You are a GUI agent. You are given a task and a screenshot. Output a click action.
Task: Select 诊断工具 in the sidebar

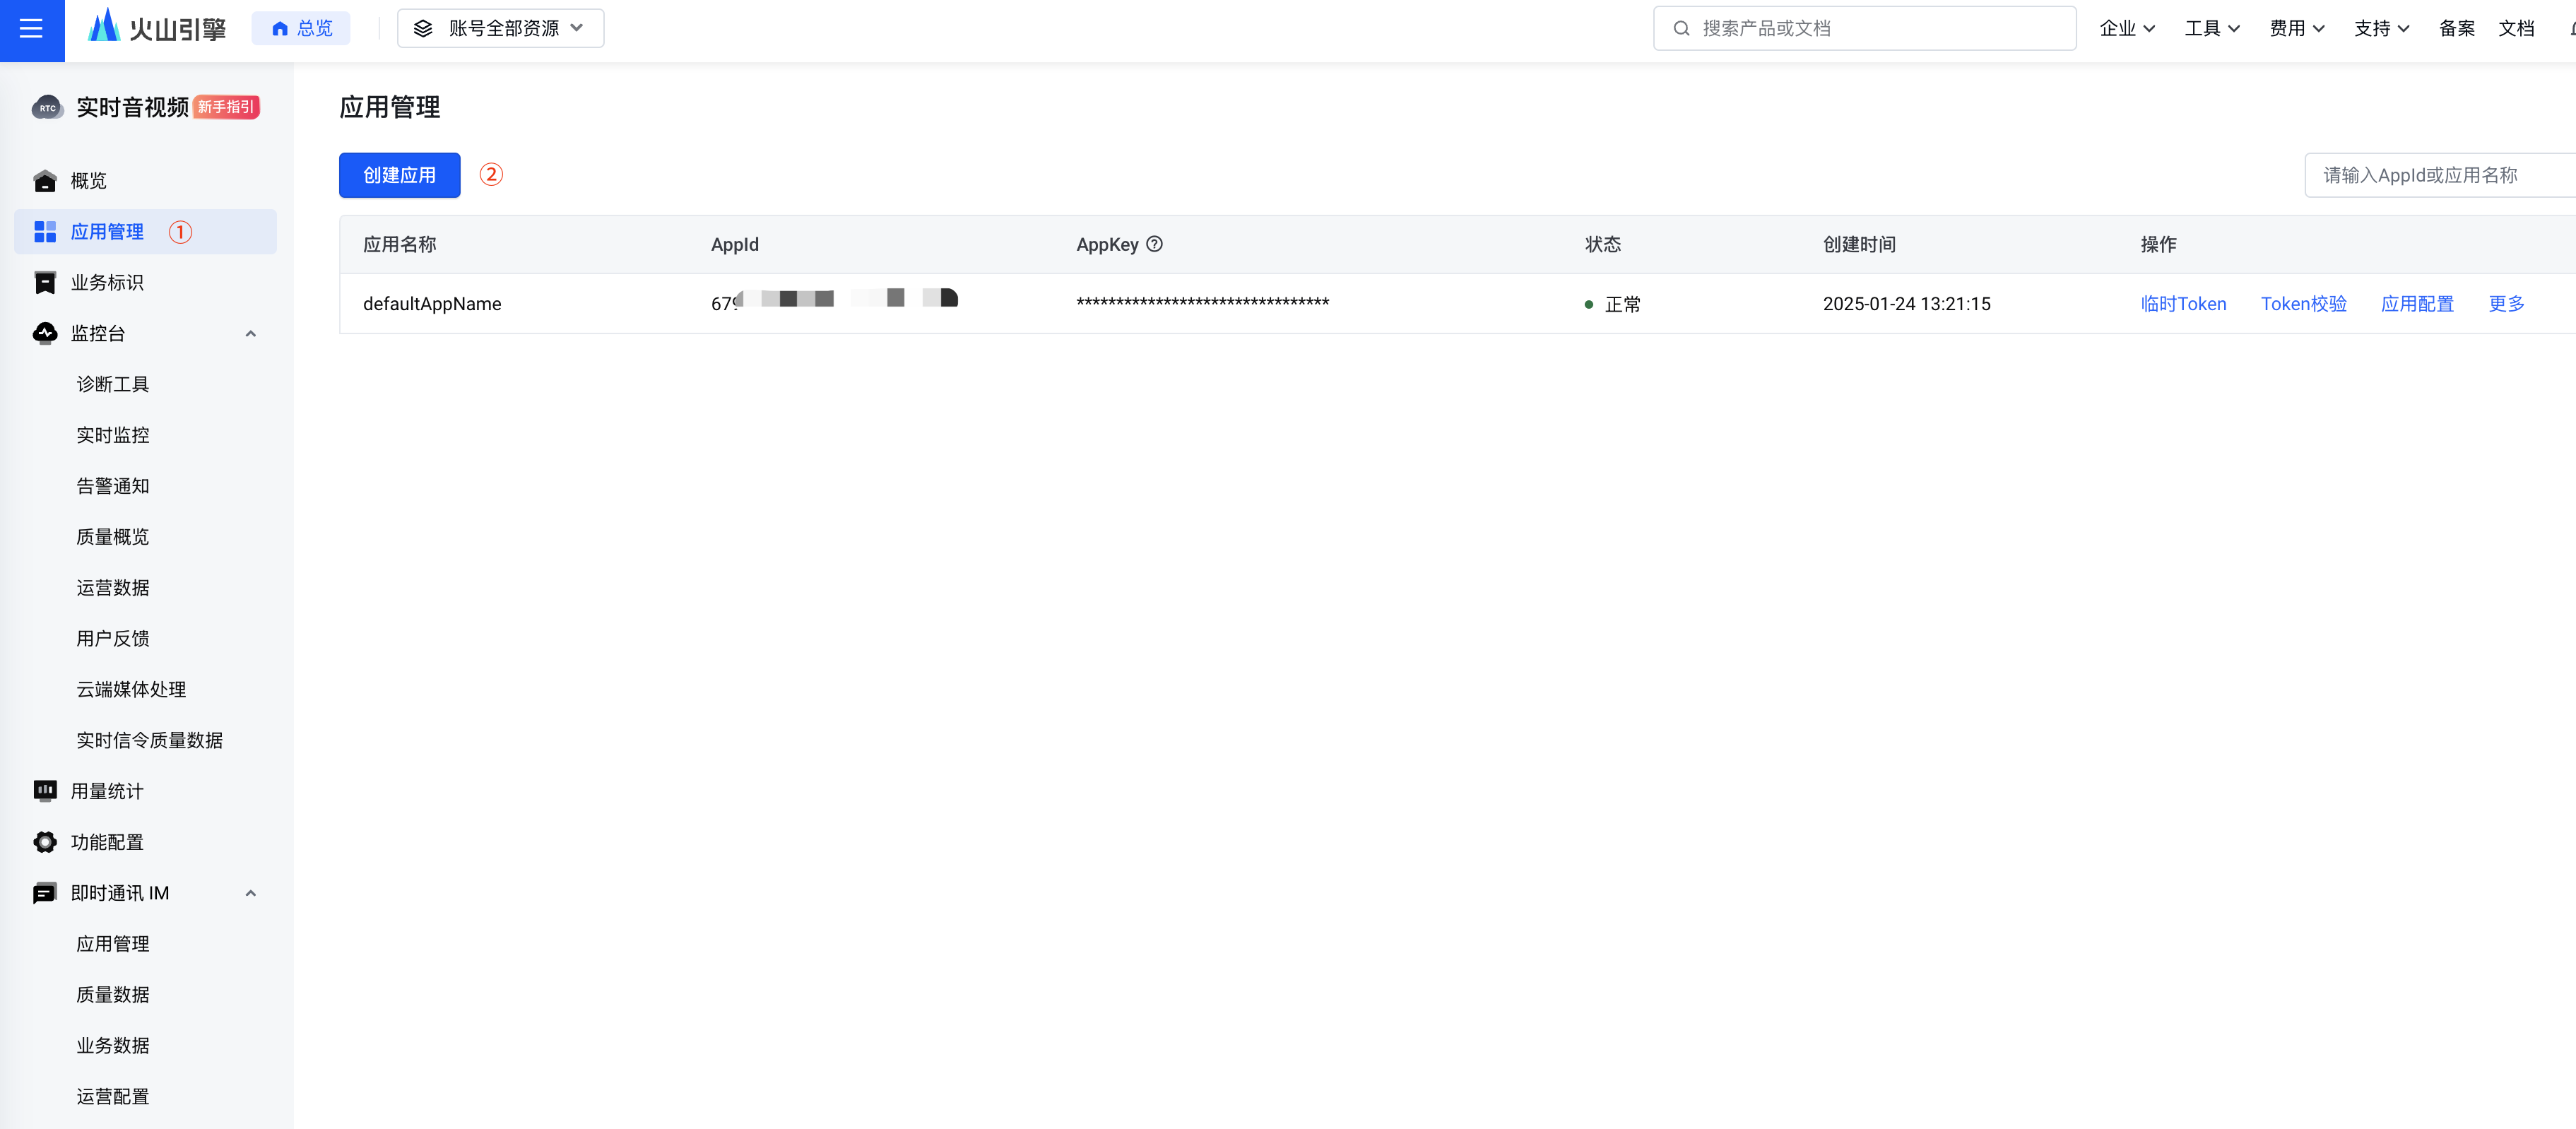point(113,384)
